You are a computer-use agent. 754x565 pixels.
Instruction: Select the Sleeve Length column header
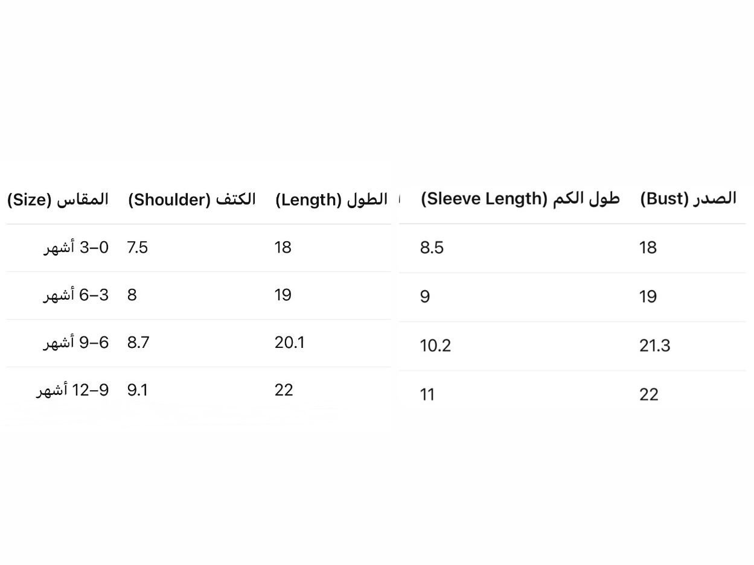(520, 199)
